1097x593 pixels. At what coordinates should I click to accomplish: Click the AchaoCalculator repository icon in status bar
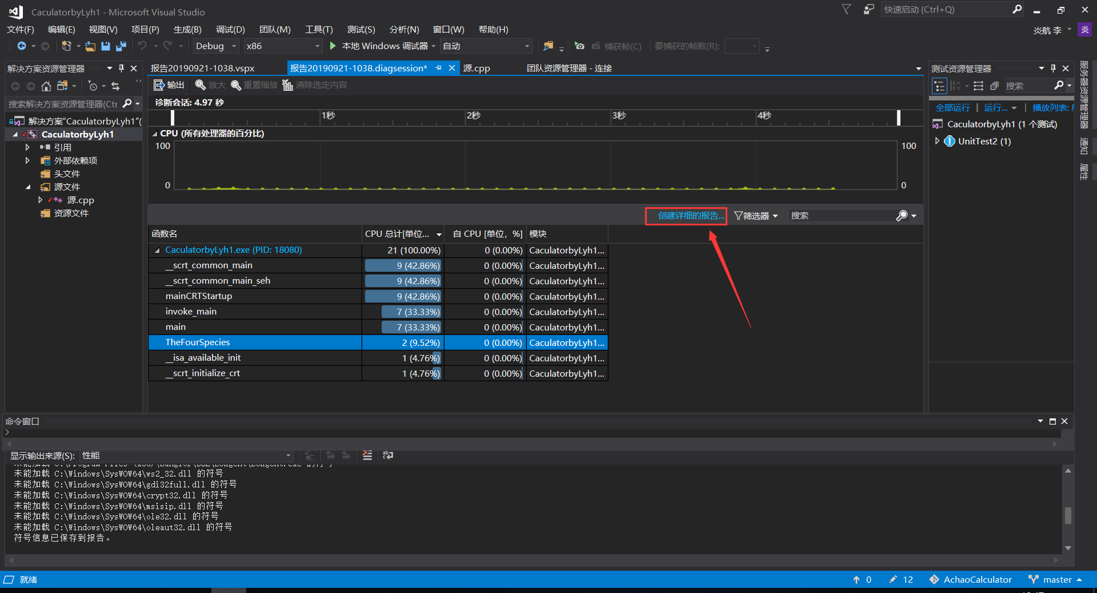click(934, 579)
